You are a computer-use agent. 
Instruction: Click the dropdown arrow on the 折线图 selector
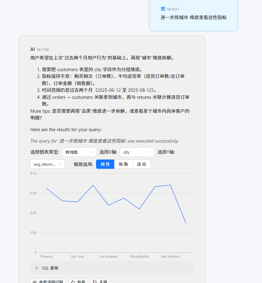click(91, 152)
